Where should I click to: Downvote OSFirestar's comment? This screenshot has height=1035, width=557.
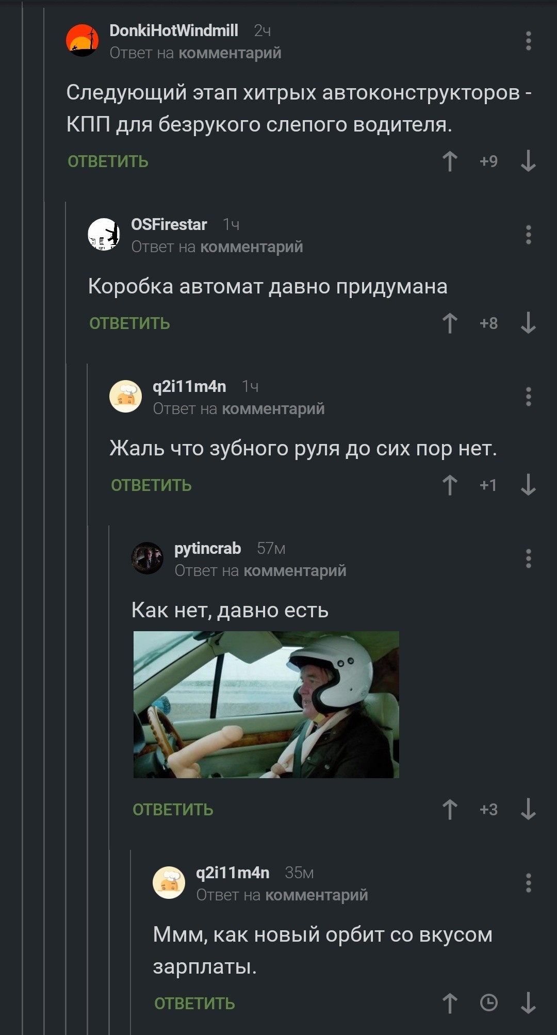click(x=528, y=323)
